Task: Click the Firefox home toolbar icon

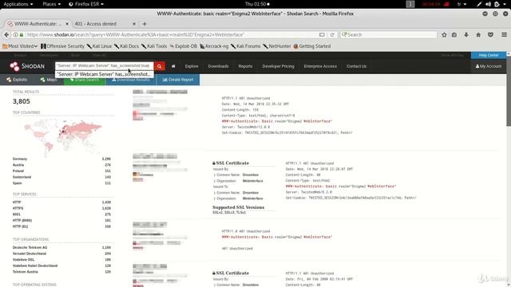Action: pyautogui.click(x=478, y=35)
